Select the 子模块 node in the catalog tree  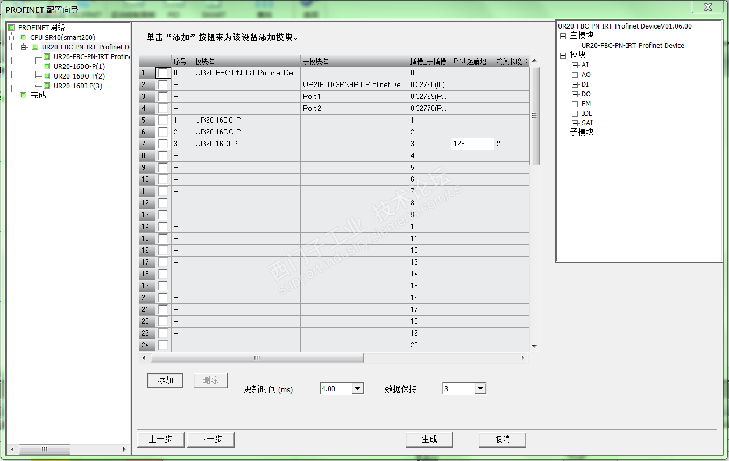point(582,132)
